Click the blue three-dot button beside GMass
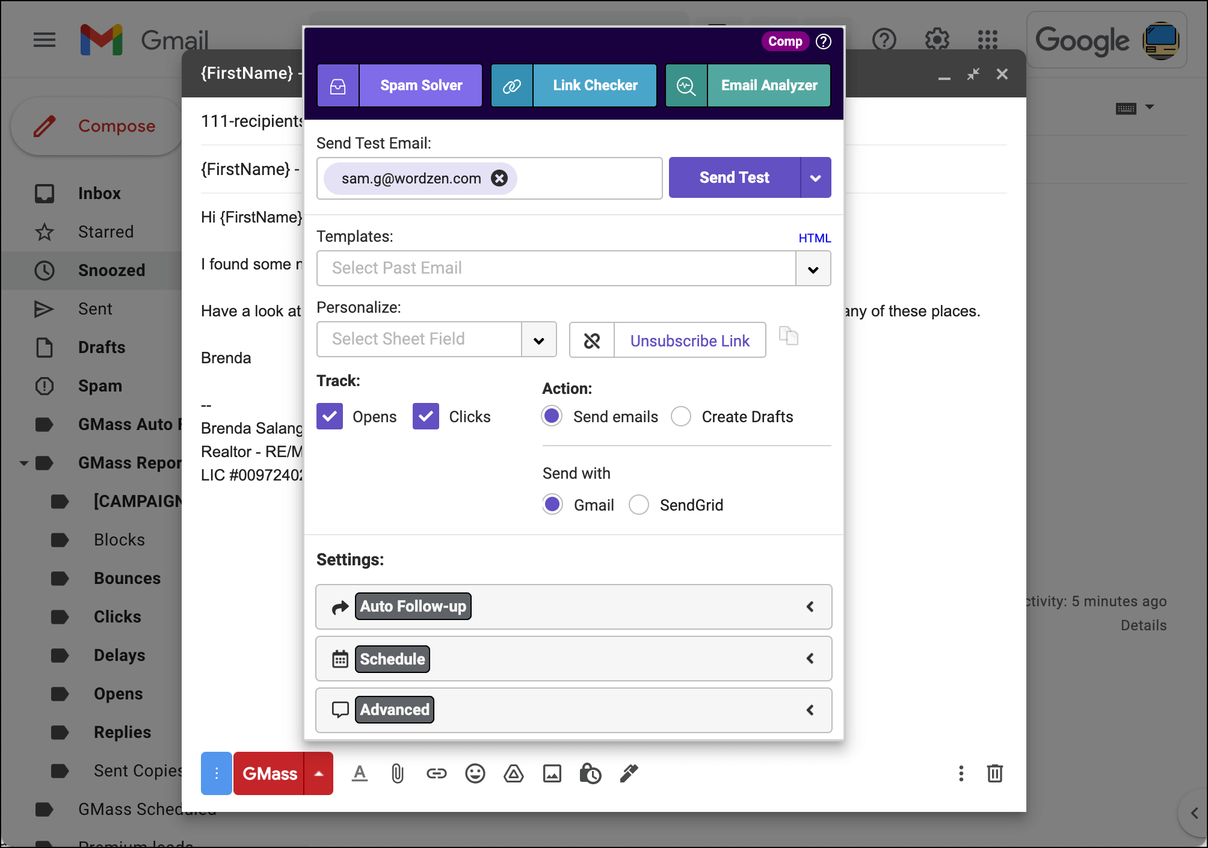1208x848 pixels. point(217,773)
